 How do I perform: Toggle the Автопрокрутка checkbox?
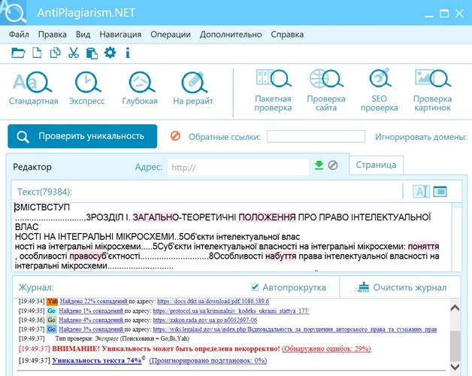click(x=255, y=287)
